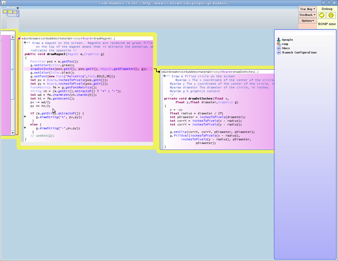
Task: Click 'int pDiameter' declaration line
Action: pyautogui.click(x=208, y=117)
